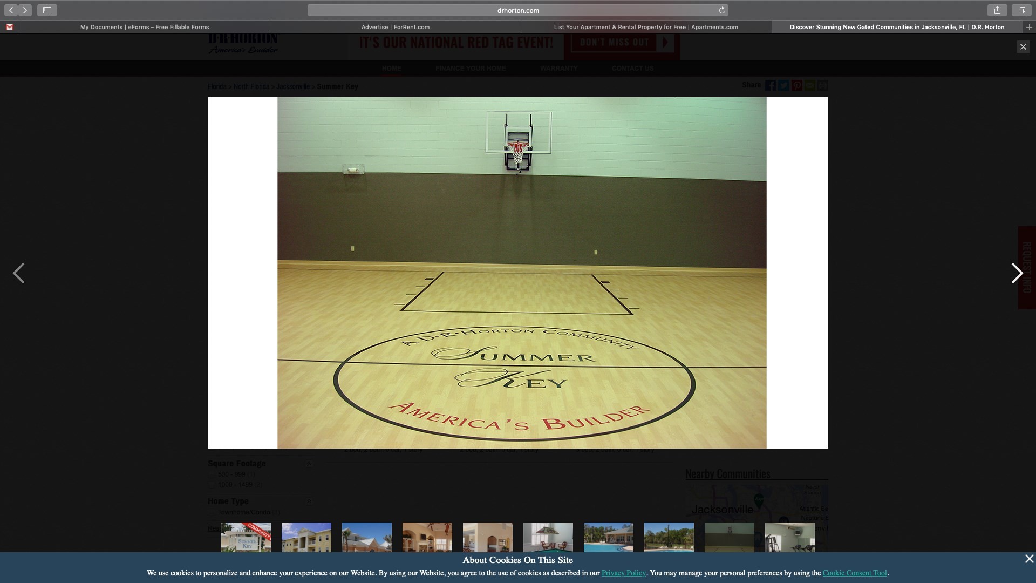
Task: Switch to the Apartments.com tab
Action: [646, 27]
